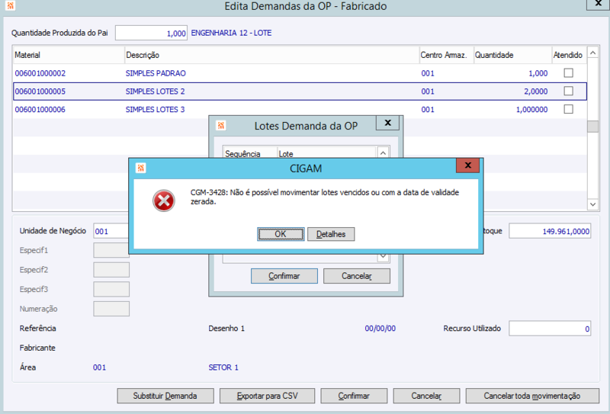This screenshot has height=414, width=610.
Task: Click the 00/00/00 date value
Action: [380, 329]
